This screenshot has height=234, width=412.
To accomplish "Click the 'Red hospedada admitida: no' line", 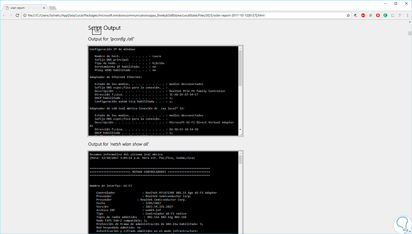I will pos(118,227).
